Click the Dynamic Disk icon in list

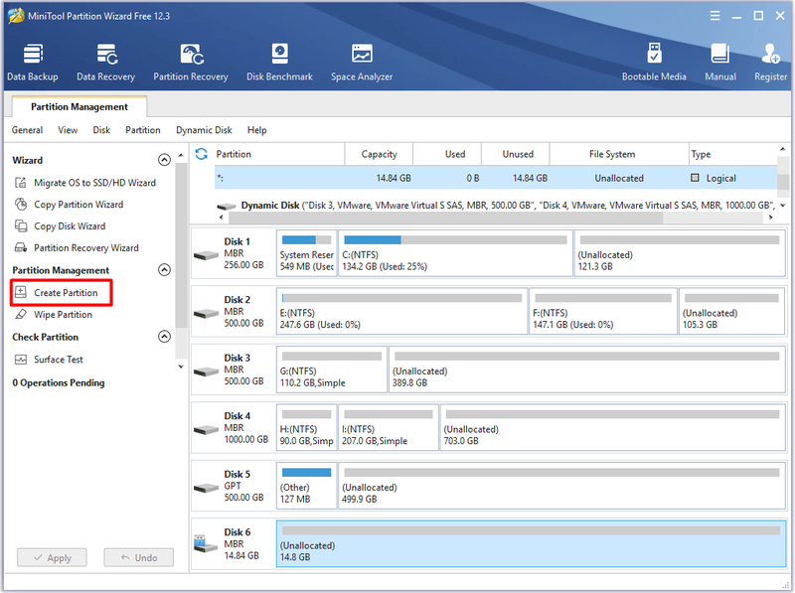(227, 206)
